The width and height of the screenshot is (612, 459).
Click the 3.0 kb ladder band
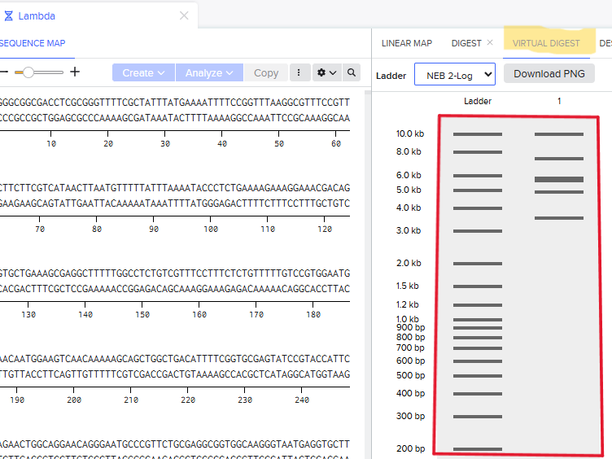(478, 231)
